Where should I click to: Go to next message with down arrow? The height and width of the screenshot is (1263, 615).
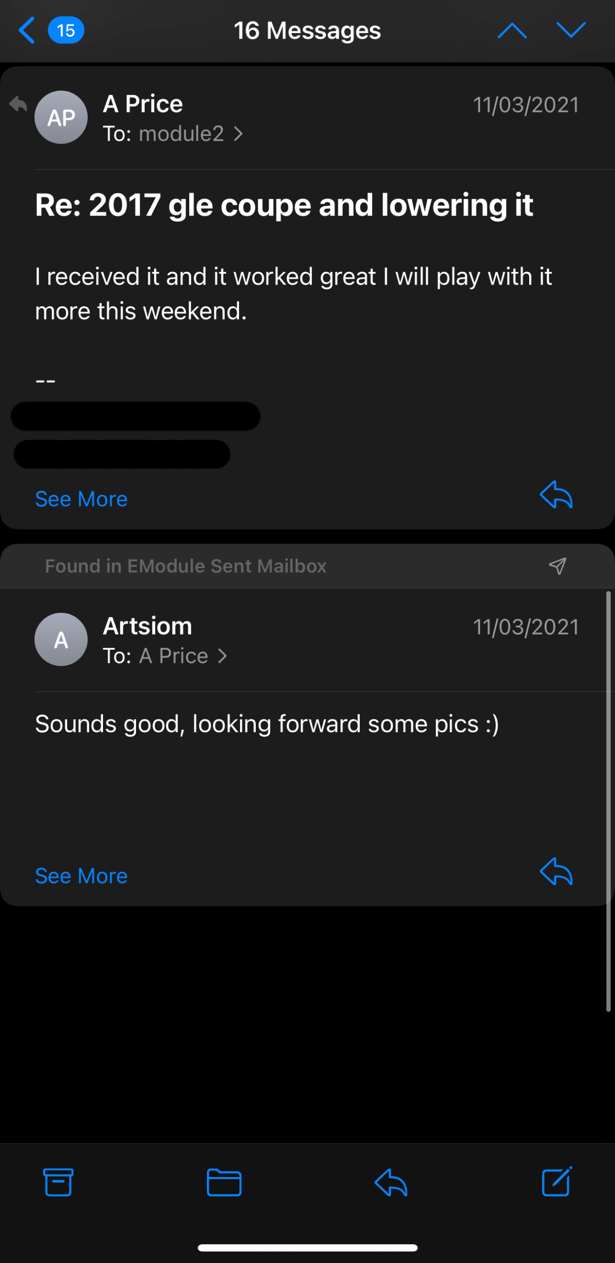pyautogui.click(x=571, y=31)
